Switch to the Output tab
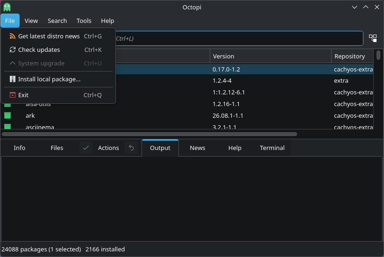The image size is (384, 257). point(160,148)
